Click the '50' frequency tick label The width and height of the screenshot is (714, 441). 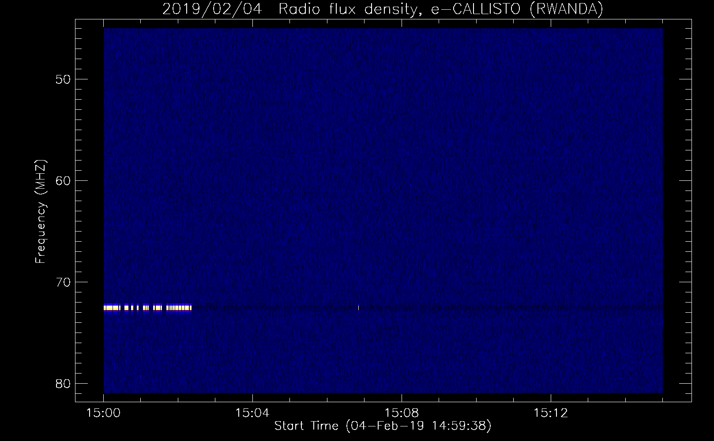pos(63,79)
